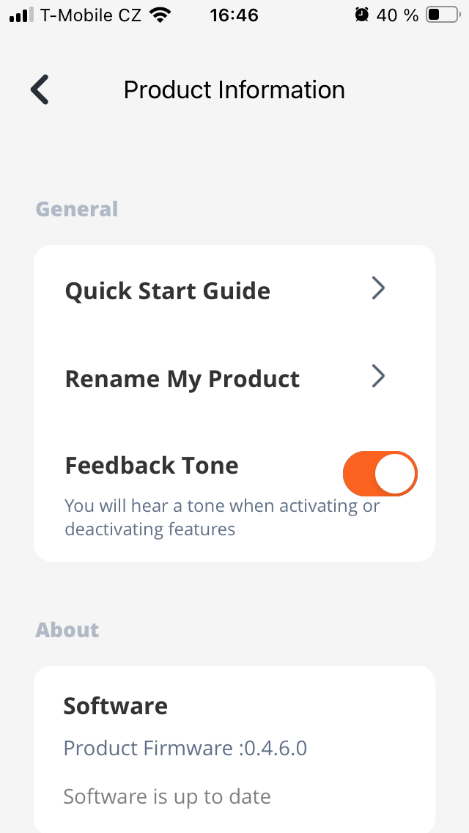Tap the Feedback Tone description text
Screen dimensions: 469x833
click(222, 517)
